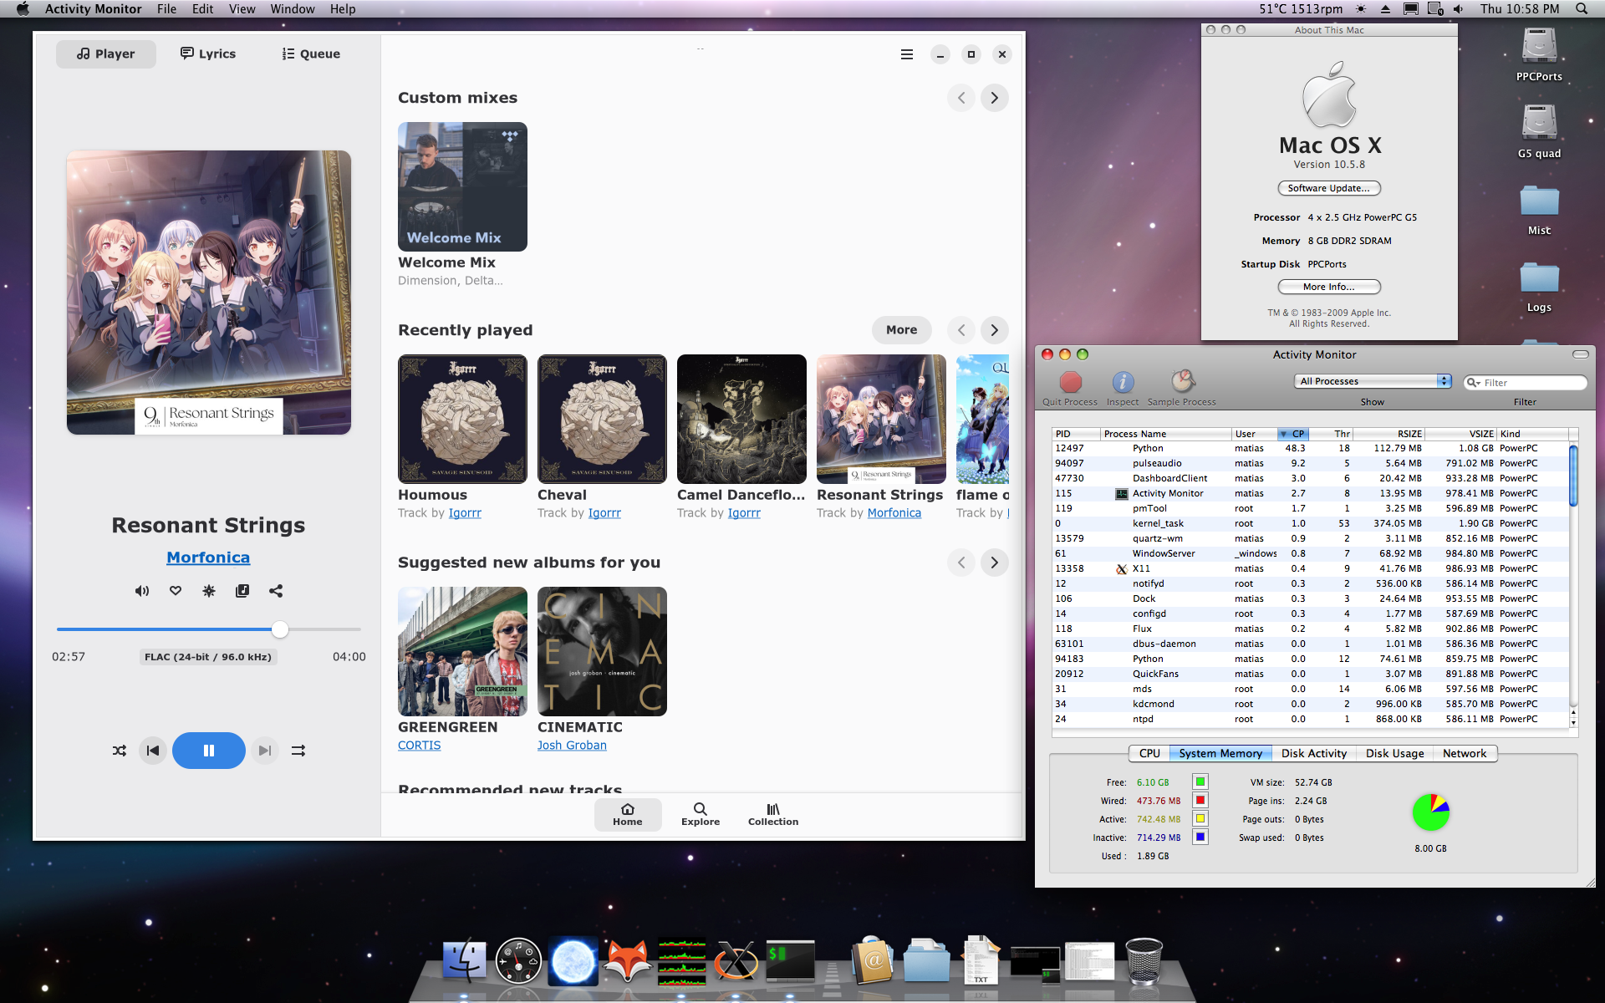
Task: Open the Josh Groban artist link
Action: [572, 746]
